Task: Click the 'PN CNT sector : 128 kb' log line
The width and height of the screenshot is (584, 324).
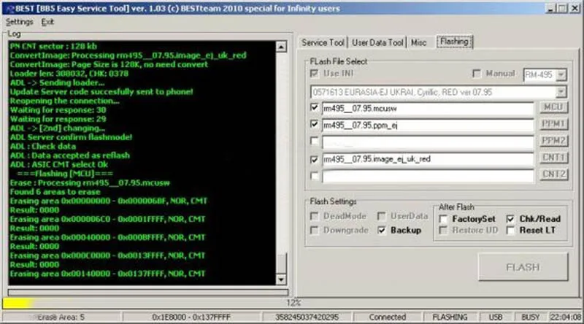Action: click(x=53, y=46)
